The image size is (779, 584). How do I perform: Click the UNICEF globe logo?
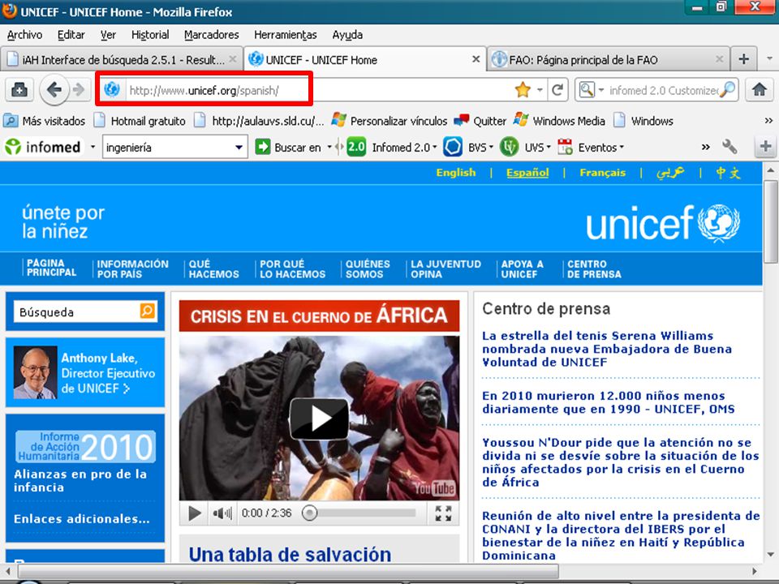click(719, 223)
